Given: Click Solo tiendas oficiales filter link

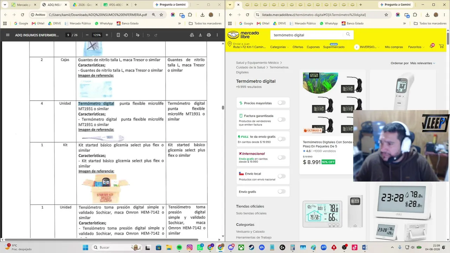Looking at the screenshot, I should [x=251, y=213].
